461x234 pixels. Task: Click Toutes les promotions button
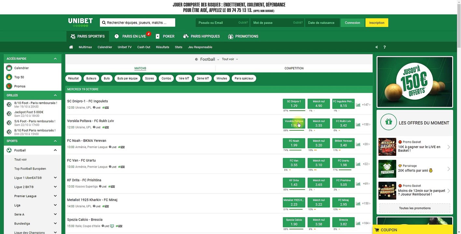pyautogui.click(x=415, y=208)
